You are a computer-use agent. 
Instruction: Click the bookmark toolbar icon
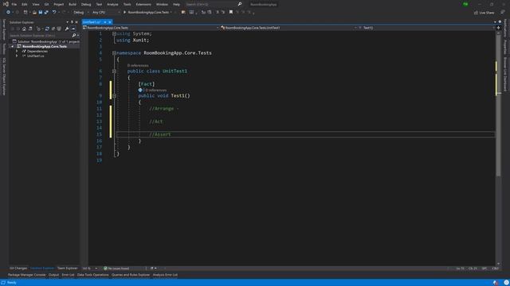click(x=231, y=12)
